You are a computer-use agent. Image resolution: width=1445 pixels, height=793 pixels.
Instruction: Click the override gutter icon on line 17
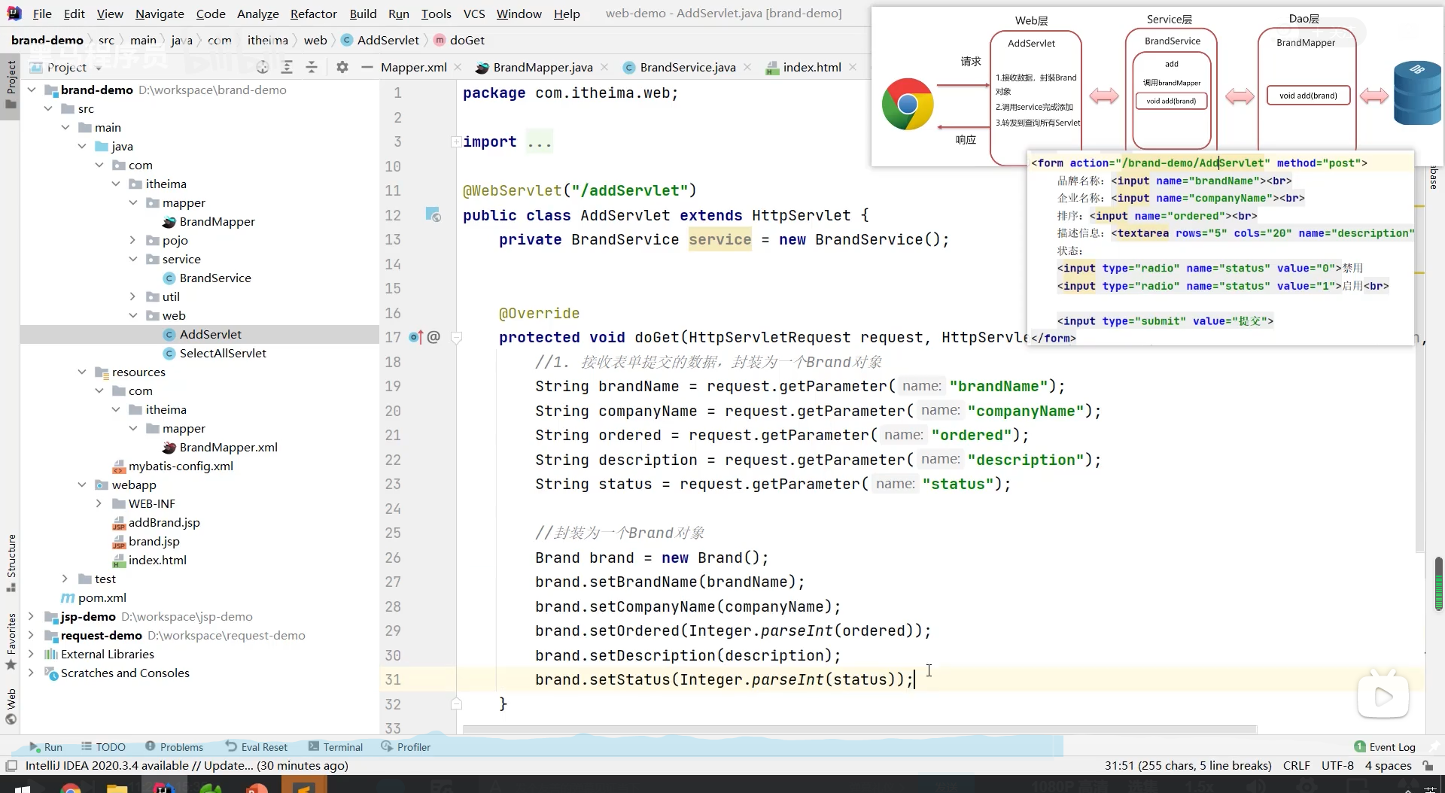[415, 337]
